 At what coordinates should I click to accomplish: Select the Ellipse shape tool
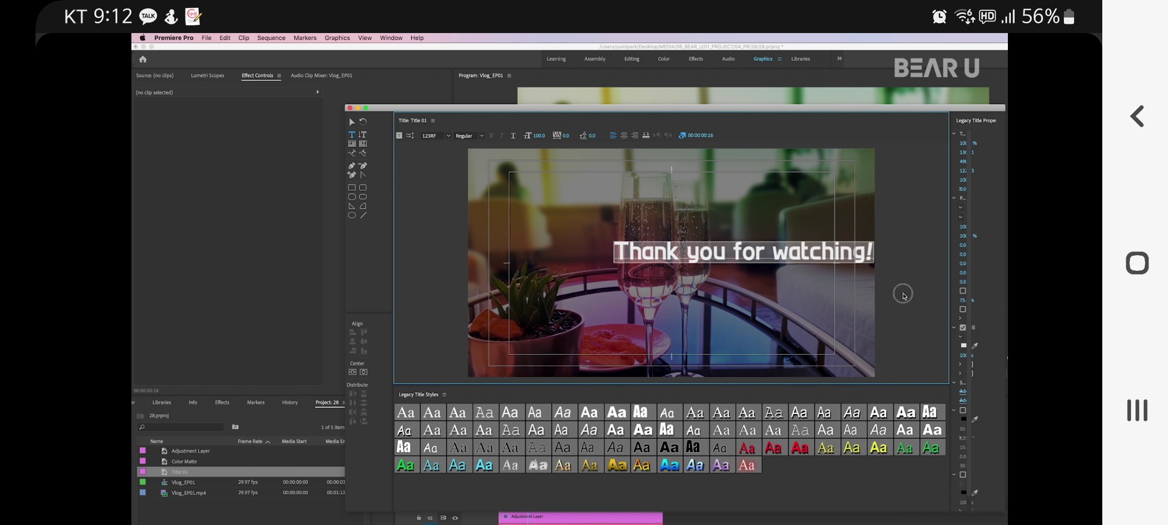[x=351, y=215]
